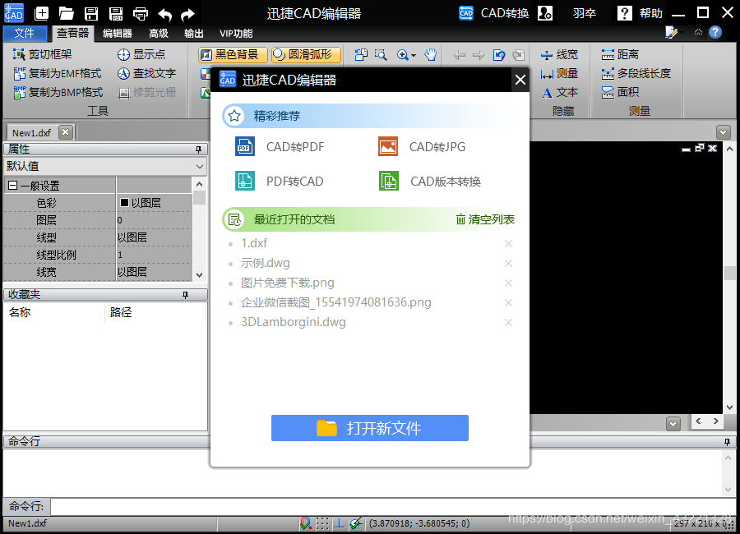Switch to the 查看器 tab
The image size is (740, 534).
point(72,33)
